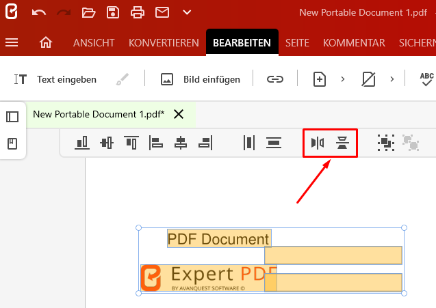The width and height of the screenshot is (436, 308).
Task: Click the greyed ungroup objects icon
Action: pos(411,143)
